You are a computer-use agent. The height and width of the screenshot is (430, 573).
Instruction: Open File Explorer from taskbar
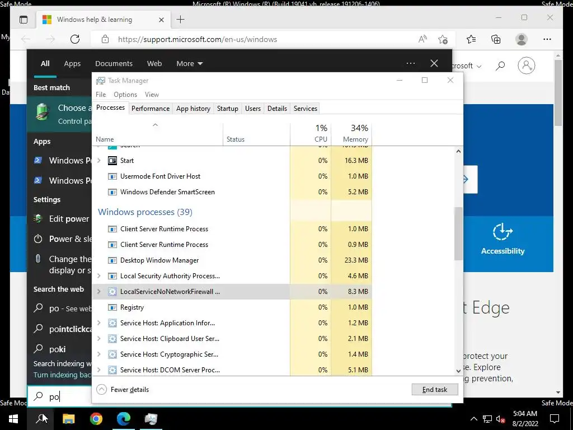[x=68, y=419]
